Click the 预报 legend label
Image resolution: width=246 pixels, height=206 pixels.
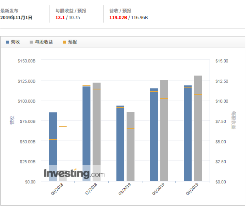coord(72,42)
